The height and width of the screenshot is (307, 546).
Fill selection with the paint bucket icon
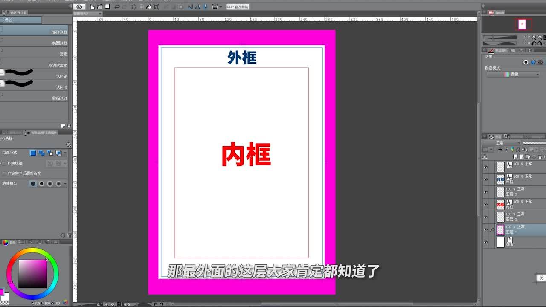[x=149, y=7]
